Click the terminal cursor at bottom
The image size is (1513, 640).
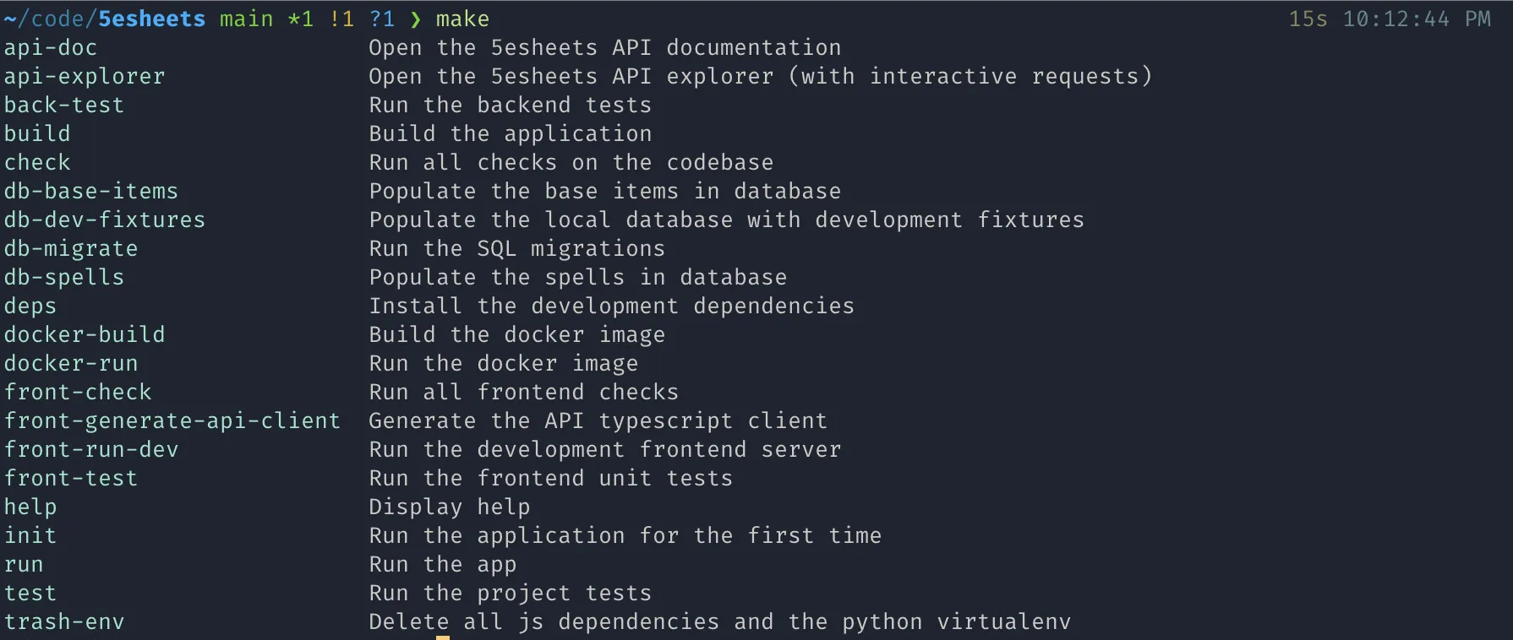coord(443,637)
